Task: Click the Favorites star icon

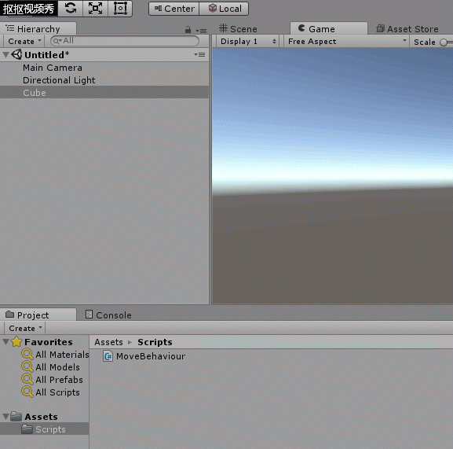Action: (16, 342)
